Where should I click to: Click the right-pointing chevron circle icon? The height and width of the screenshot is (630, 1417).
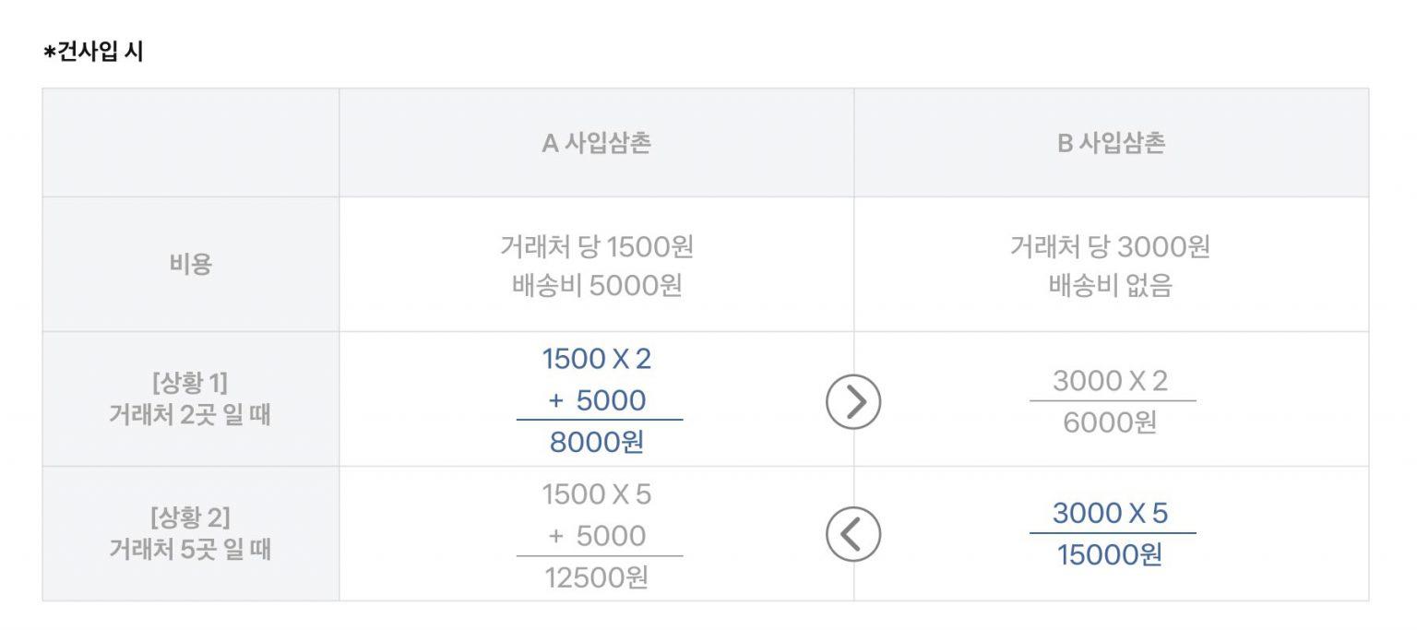tap(852, 402)
